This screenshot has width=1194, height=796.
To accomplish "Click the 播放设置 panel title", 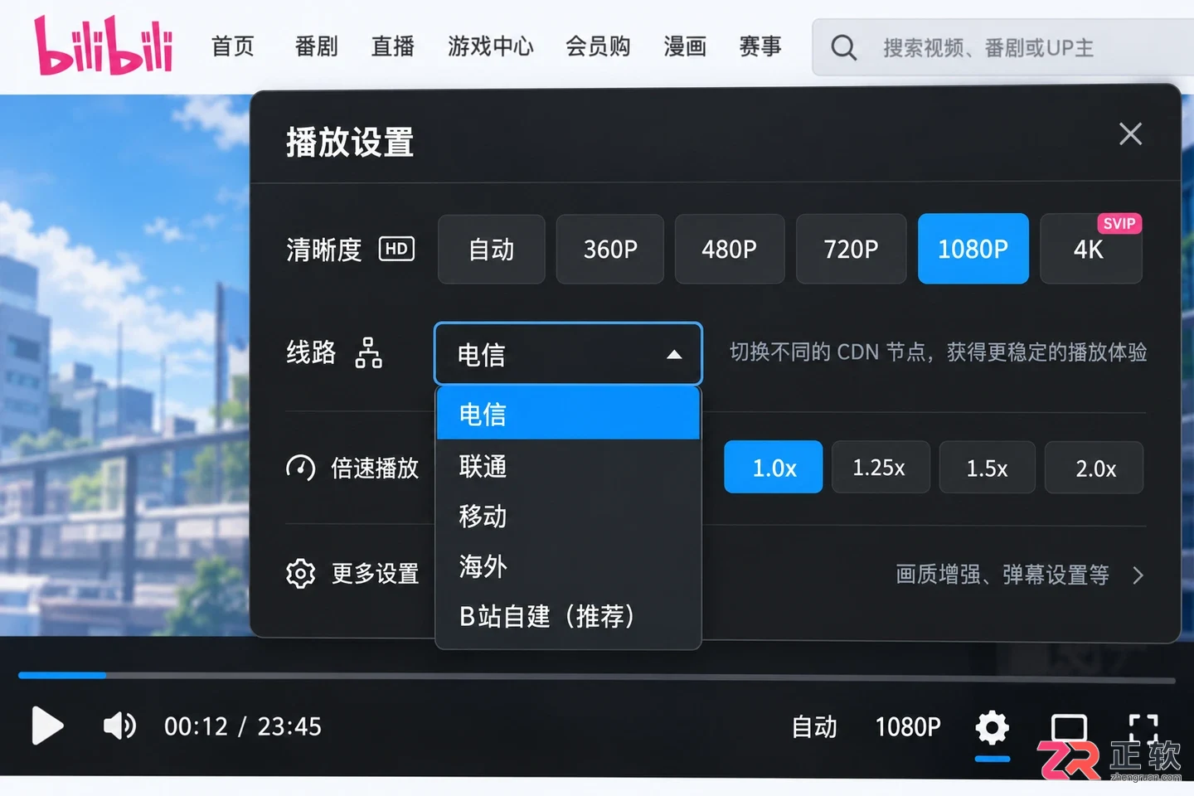I will click(350, 142).
